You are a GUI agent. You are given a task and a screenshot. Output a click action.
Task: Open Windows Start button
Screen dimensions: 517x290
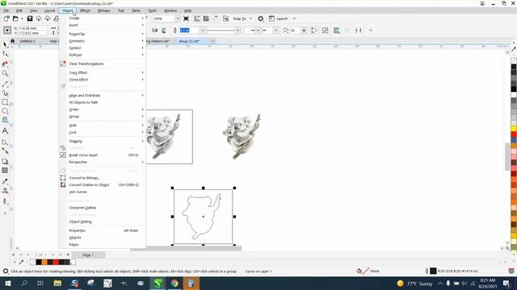7,283
